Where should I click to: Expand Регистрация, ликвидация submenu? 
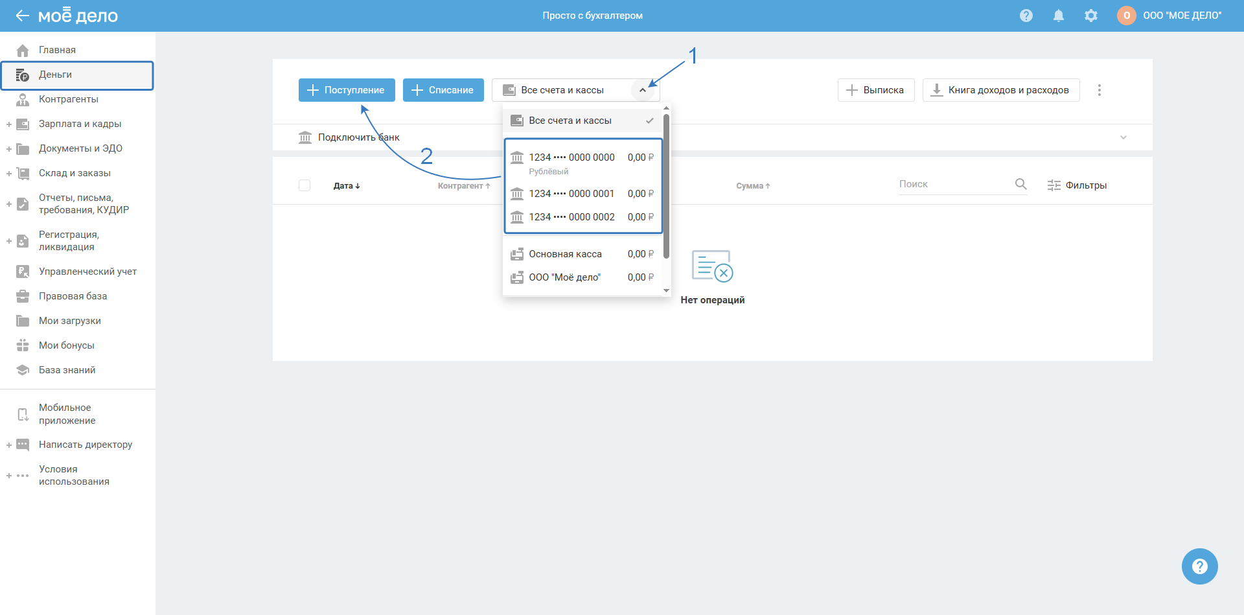point(9,241)
